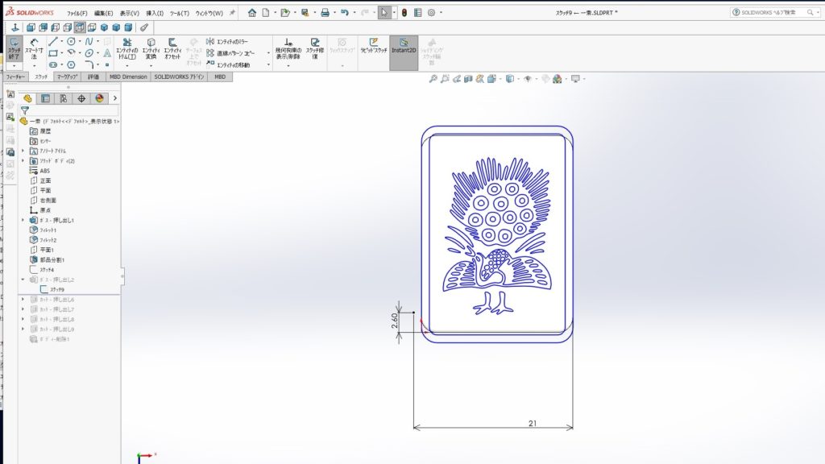Toggle the select cursor tool in top toolbar

pyautogui.click(x=384, y=13)
